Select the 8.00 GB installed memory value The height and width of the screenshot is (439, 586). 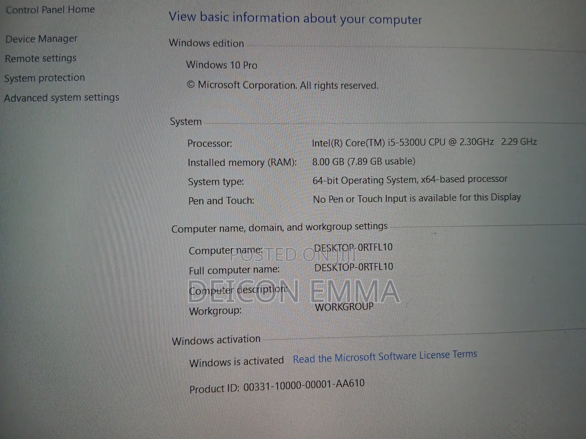pyautogui.click(x=364, y=161)
